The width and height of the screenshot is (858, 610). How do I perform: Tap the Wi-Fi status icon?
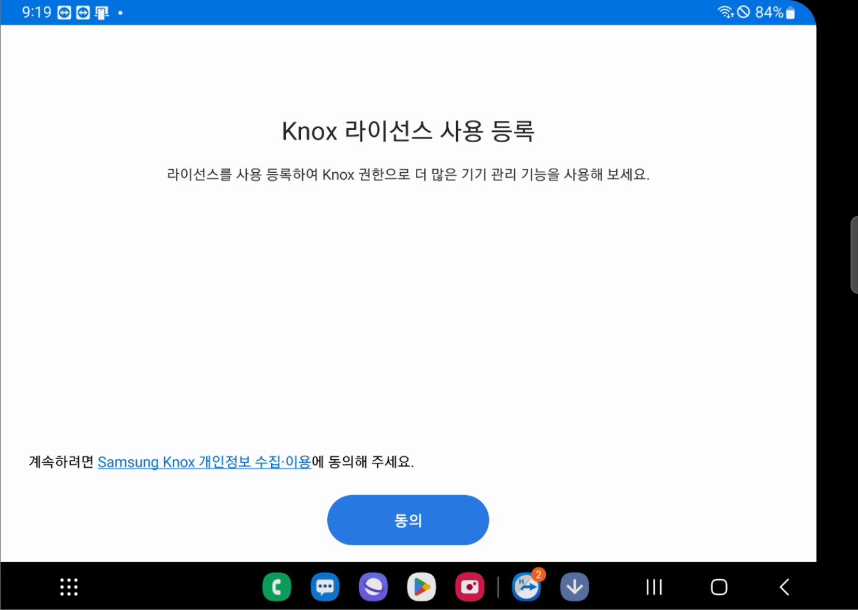(725, 12)
